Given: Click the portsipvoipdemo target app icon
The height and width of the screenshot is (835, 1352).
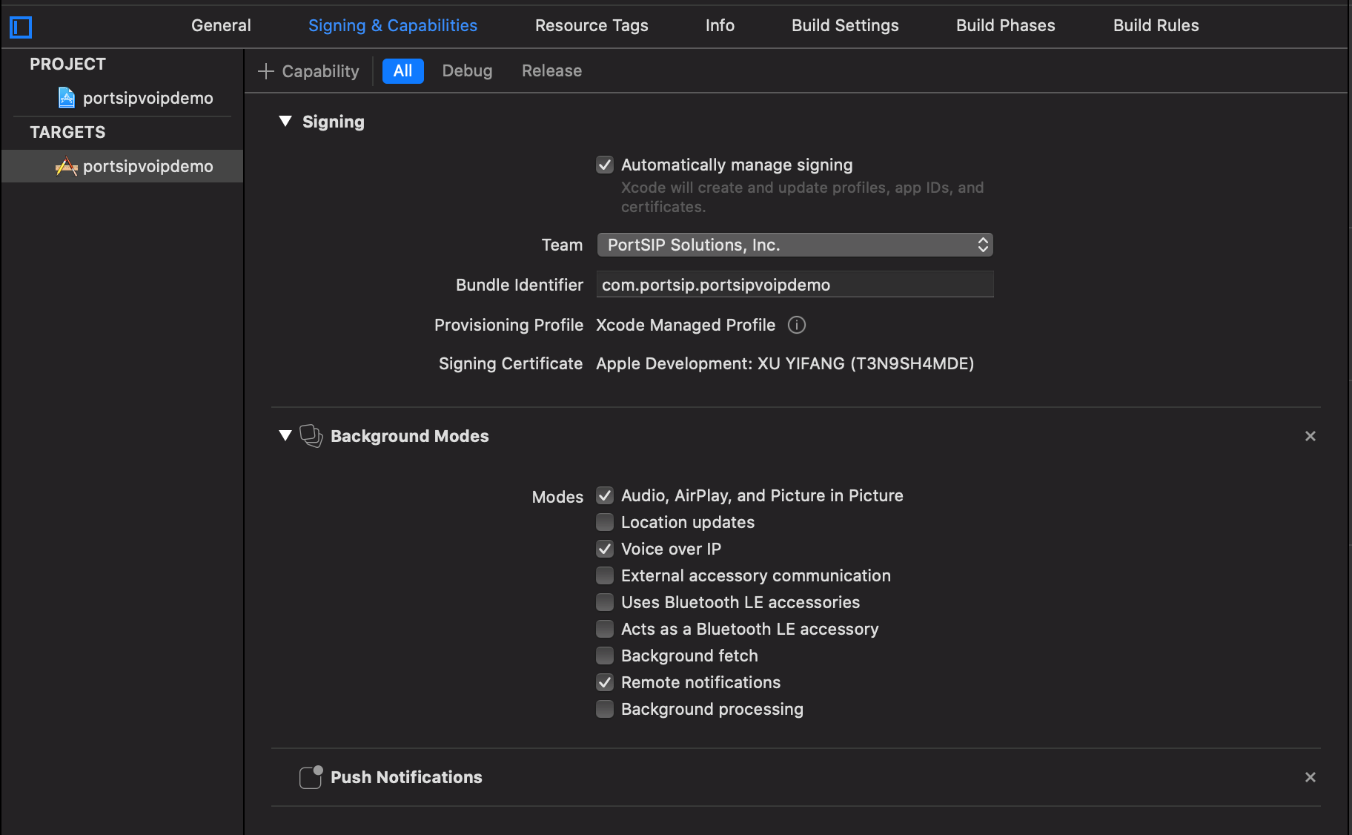Looking at the screenshot, I should pos(67,166).
